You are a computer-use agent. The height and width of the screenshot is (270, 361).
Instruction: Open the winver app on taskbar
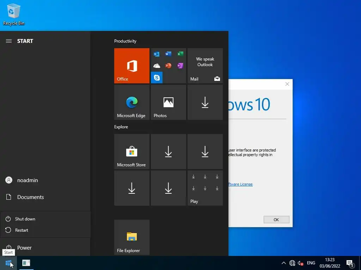(26, 263)
